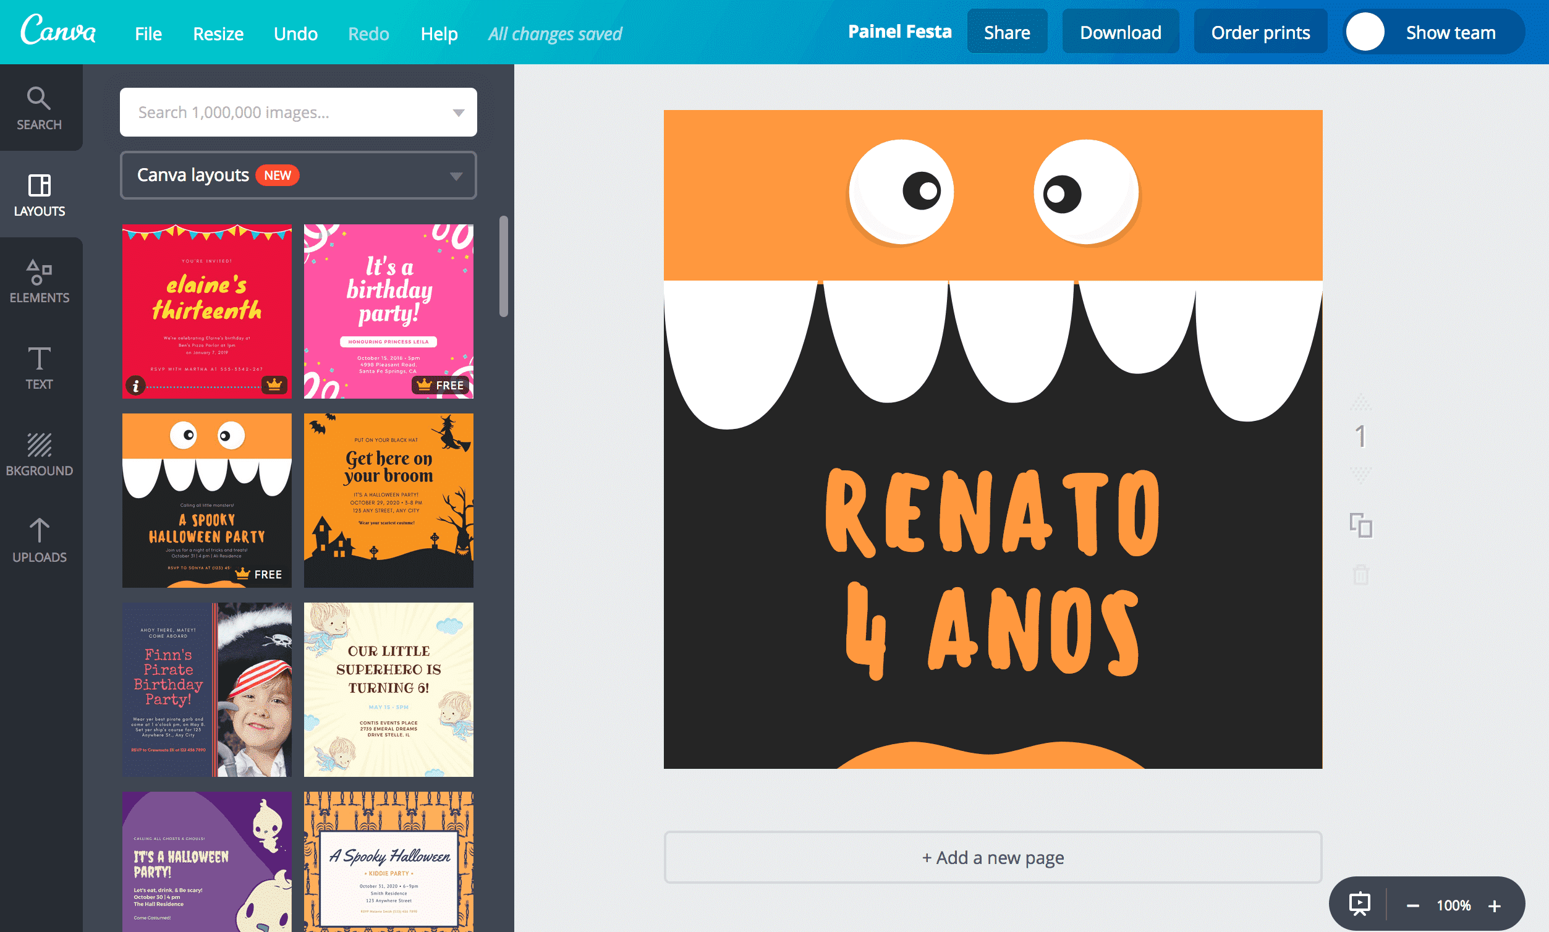The height and width of the screenshot is (932, 1549).
Task: Copy this page with duplicate icon
Action: click(1360, 525)
